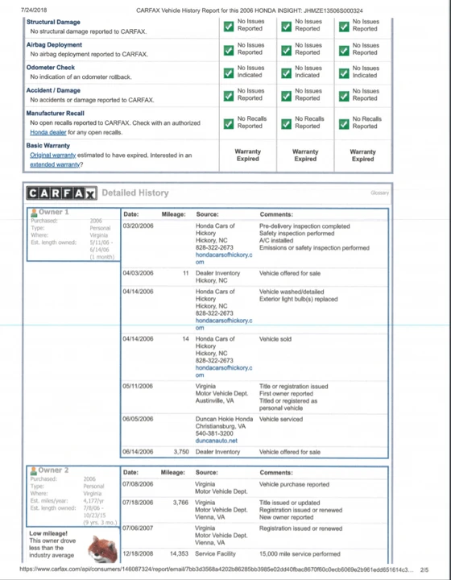
Task: Click middle green checkmark in Structural Damage row
Action: point(287,27)
